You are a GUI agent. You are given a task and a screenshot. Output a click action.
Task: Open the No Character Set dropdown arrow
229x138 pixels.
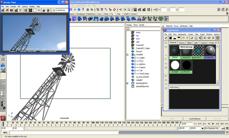pos(202,128)
